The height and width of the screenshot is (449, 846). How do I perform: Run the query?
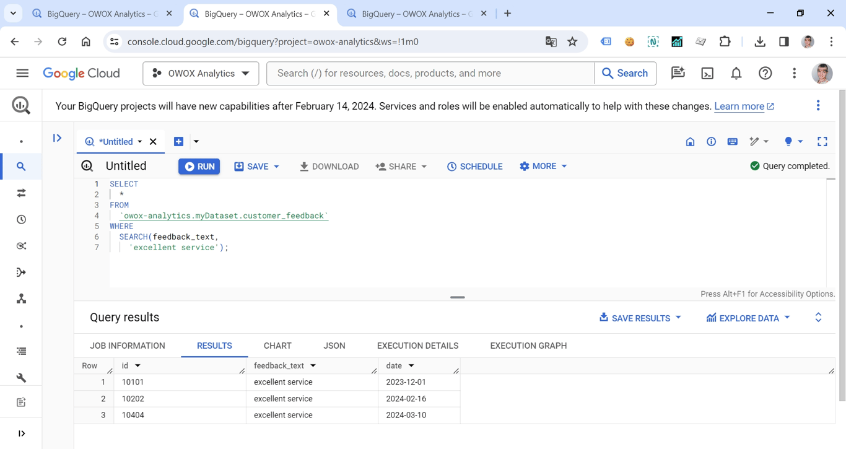click(199, 167)
